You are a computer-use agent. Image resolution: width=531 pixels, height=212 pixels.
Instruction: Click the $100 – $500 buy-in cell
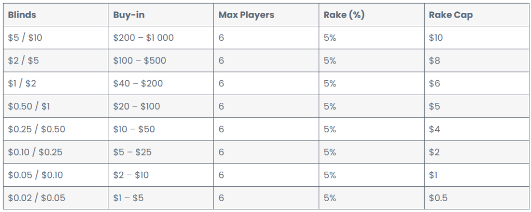pos(161,60)
